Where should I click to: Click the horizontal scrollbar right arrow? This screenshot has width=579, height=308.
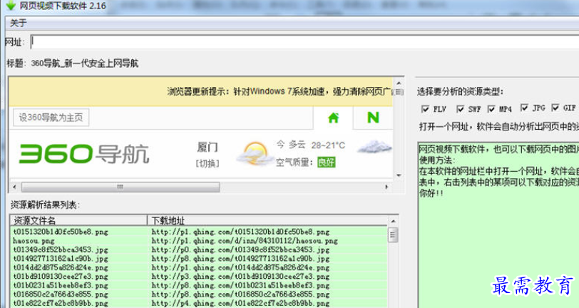coord(386,187)
